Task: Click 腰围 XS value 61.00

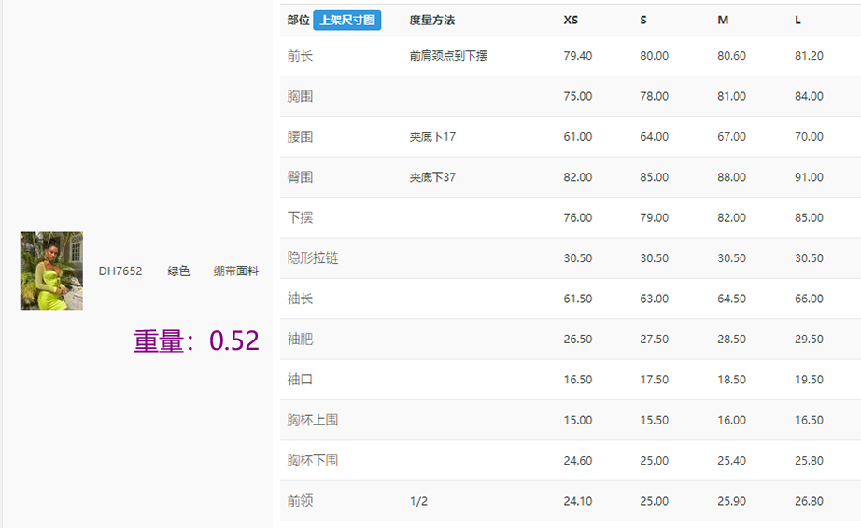Action: 578,137
